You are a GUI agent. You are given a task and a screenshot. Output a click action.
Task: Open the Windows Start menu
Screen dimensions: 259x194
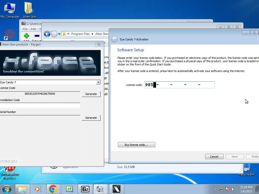coord(7,189)
